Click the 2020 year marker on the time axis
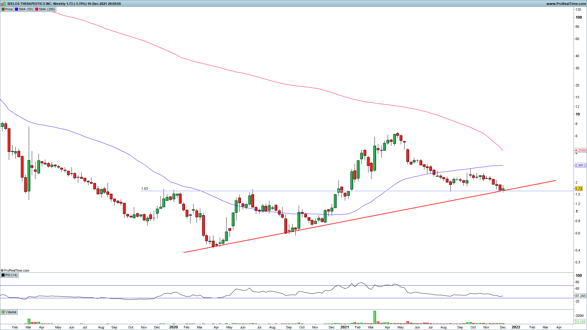 (173, 327)
